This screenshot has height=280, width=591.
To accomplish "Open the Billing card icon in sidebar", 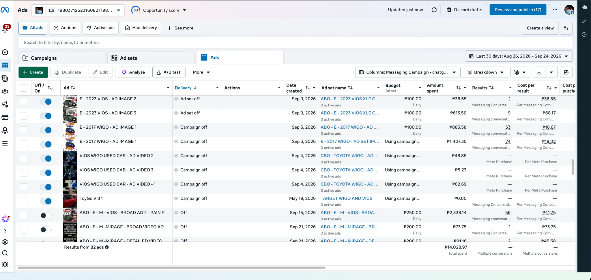I will (5, 117).
